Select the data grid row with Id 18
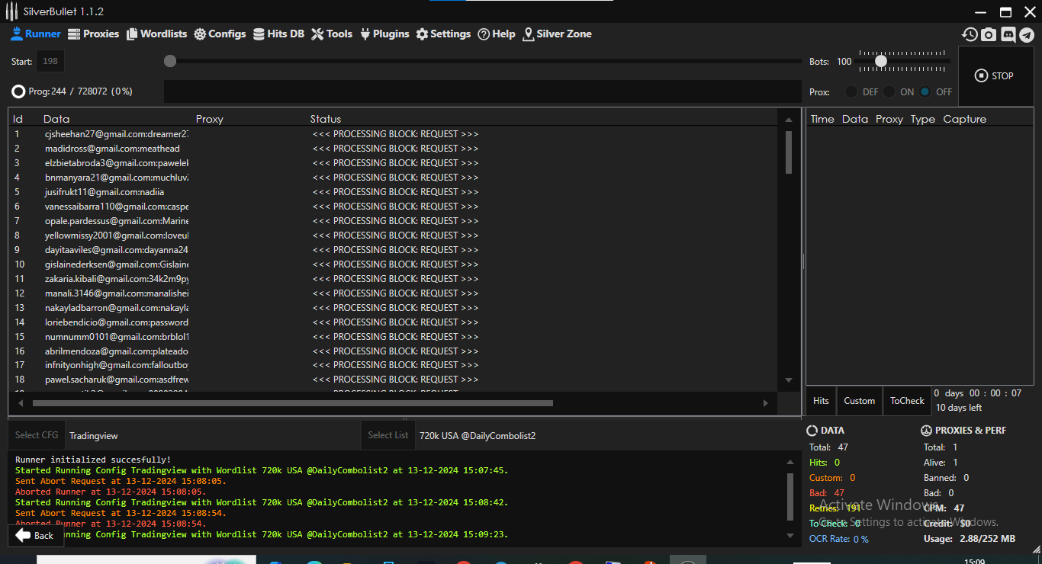 (x=394, y=380)
